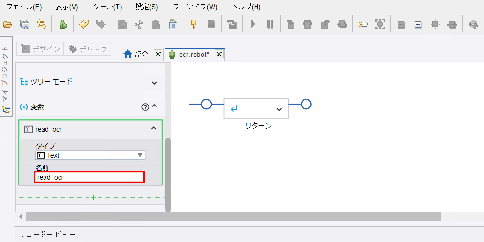
Task: Open the リターン step dropdown chevron
Action: coord(279,109)
